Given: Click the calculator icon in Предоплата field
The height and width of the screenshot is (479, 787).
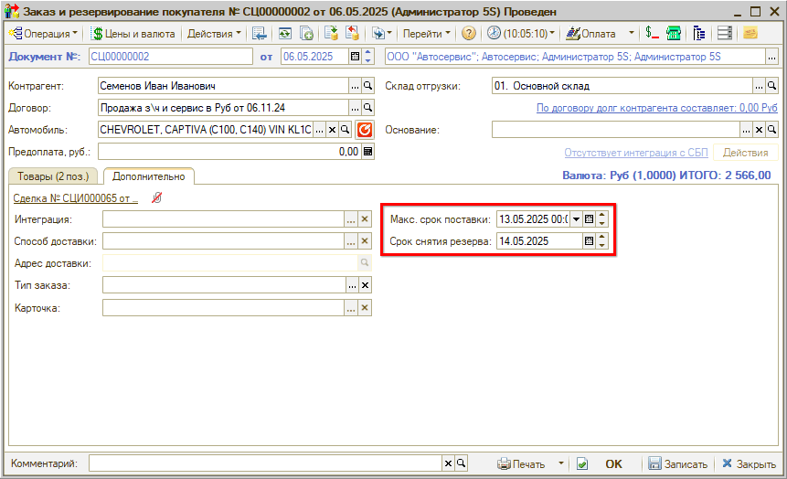Looking at the screenshot, I should tap(368, 152).
